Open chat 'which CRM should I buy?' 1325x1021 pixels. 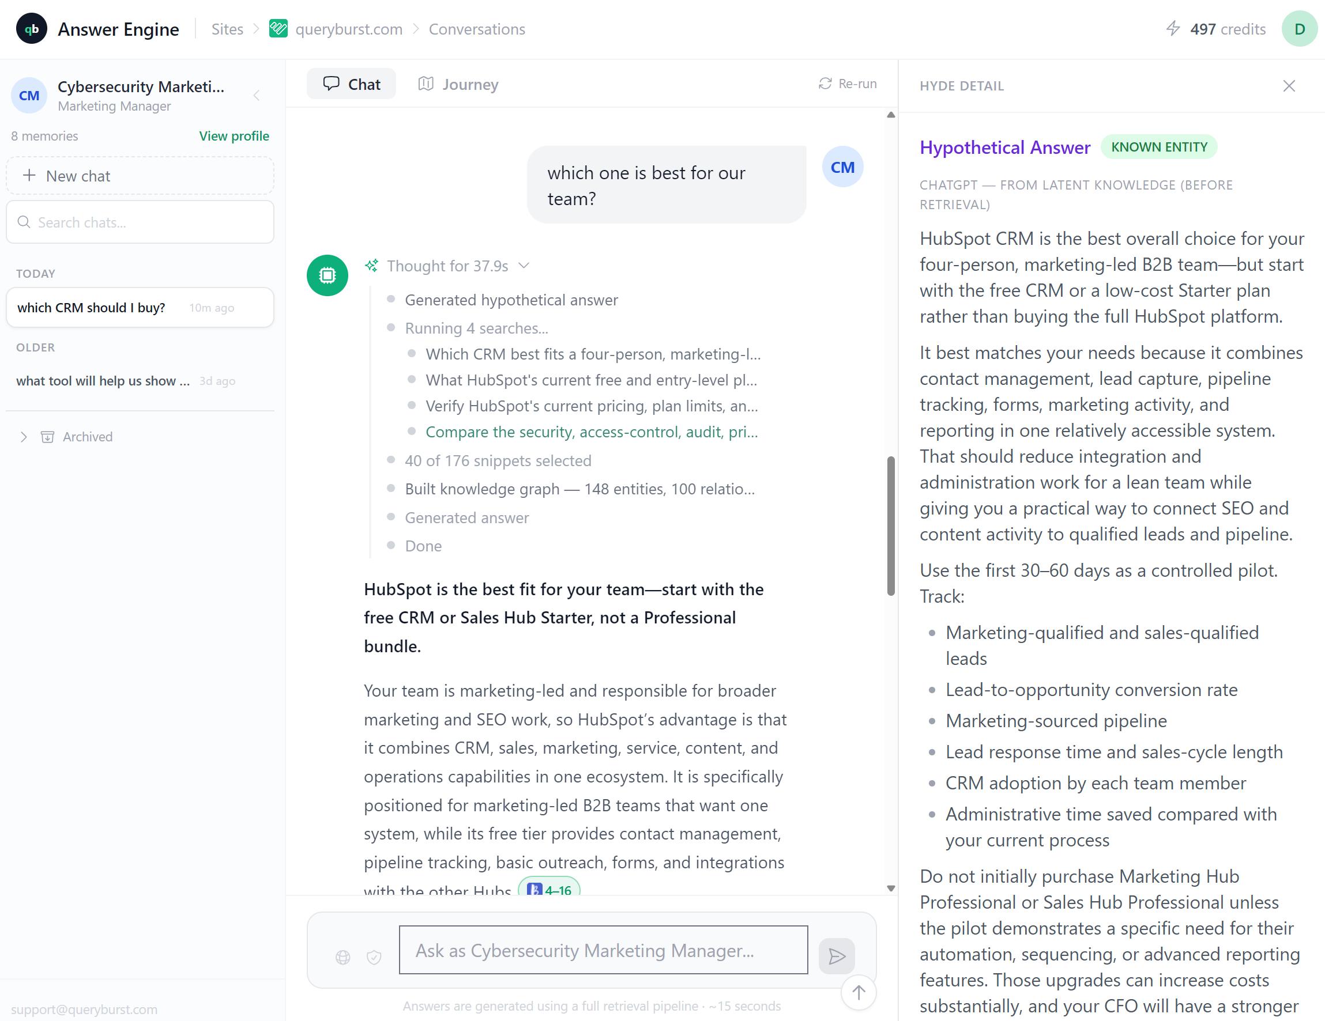click(140, 307)
